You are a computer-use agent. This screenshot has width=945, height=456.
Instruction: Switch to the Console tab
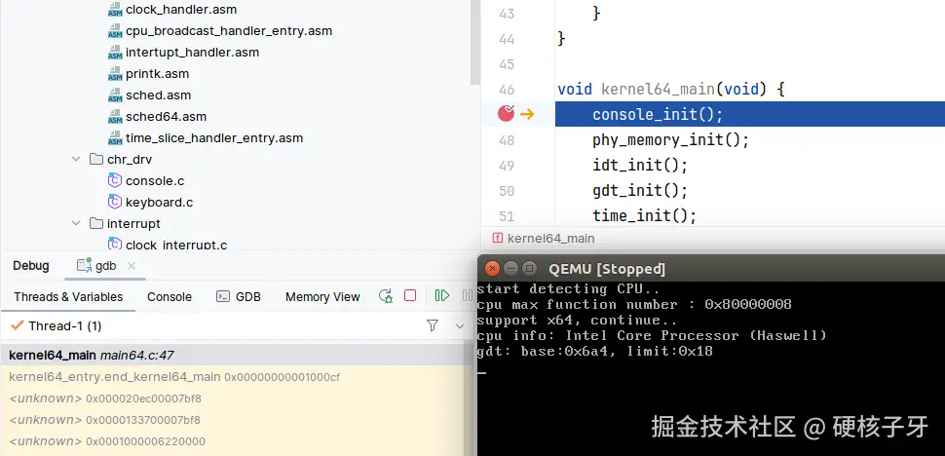pos(170,297)
